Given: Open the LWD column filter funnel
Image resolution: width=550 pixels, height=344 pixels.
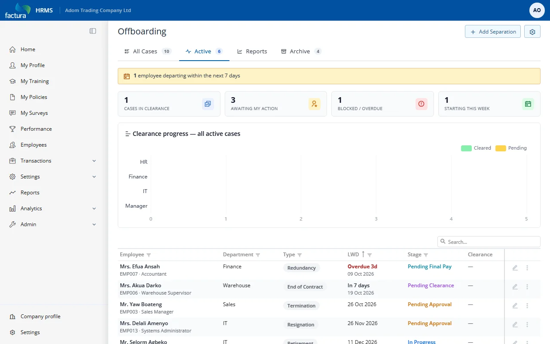Looking at the screenshot, I should [x=370, y=255].
